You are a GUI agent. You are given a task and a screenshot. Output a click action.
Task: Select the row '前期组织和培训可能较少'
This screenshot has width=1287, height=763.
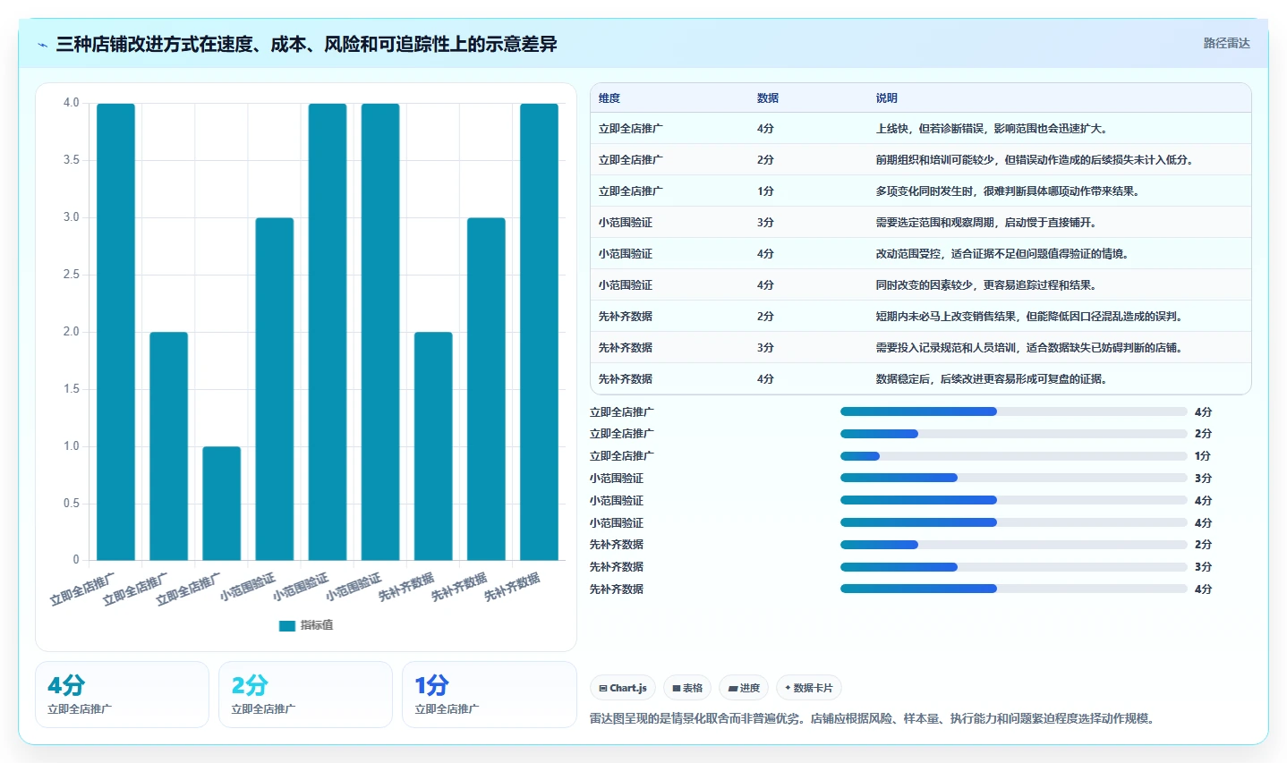[920, 160]
